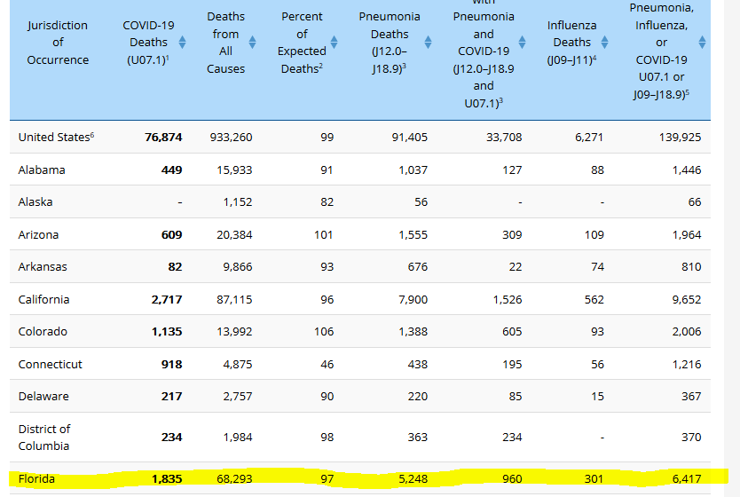Click Colorado percent expected deaths 106

tap(324, 331)
